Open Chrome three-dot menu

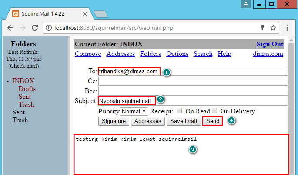(287, 28)
